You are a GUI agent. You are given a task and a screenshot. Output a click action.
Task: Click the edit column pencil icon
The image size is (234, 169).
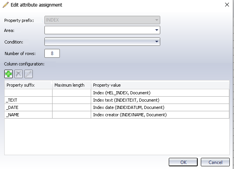click(x=28, y=74)
